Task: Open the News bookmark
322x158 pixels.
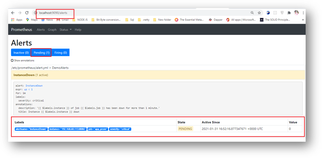Action: click(47, 20)
